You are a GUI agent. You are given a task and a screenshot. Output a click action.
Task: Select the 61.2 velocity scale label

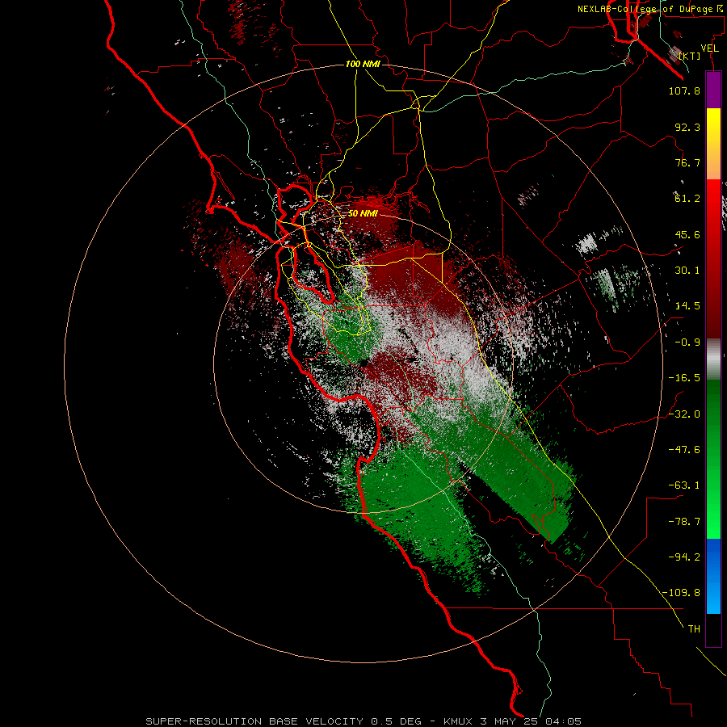click(687, 199)
